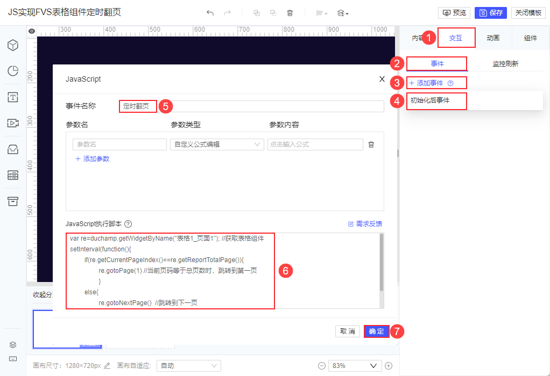The width and height of the screenshot is (550, 376).
Task: Click the 点击输入公式 field
Action: (315, 144)
